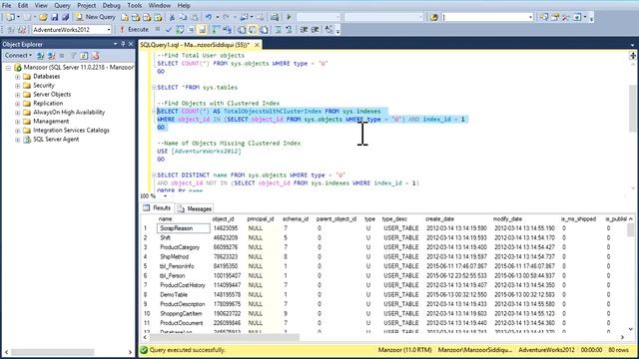
Task: Click the object_id column header
Action: point(223,219)
